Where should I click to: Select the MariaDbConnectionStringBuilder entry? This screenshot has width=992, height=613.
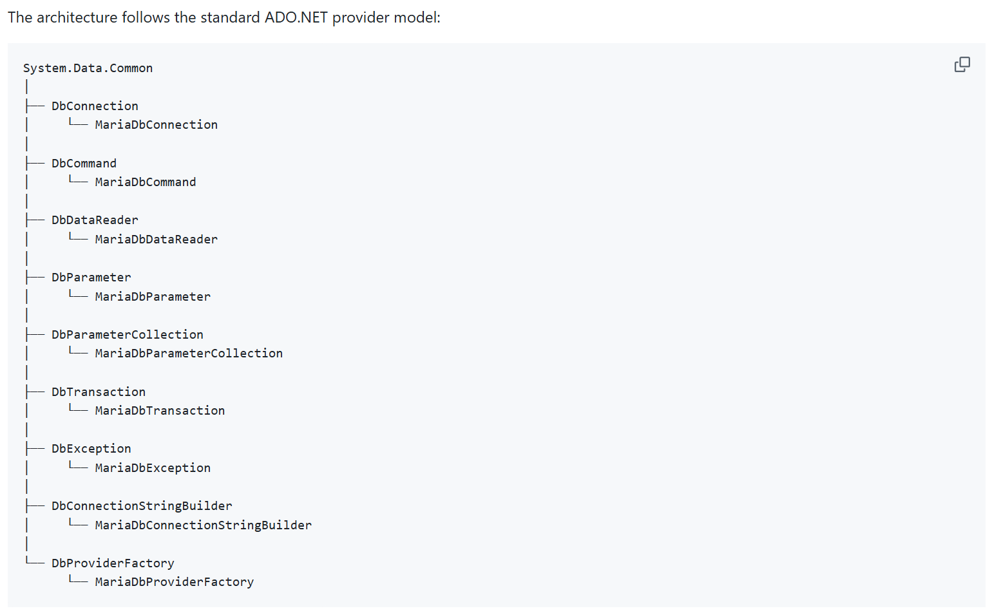click(204, 525)
